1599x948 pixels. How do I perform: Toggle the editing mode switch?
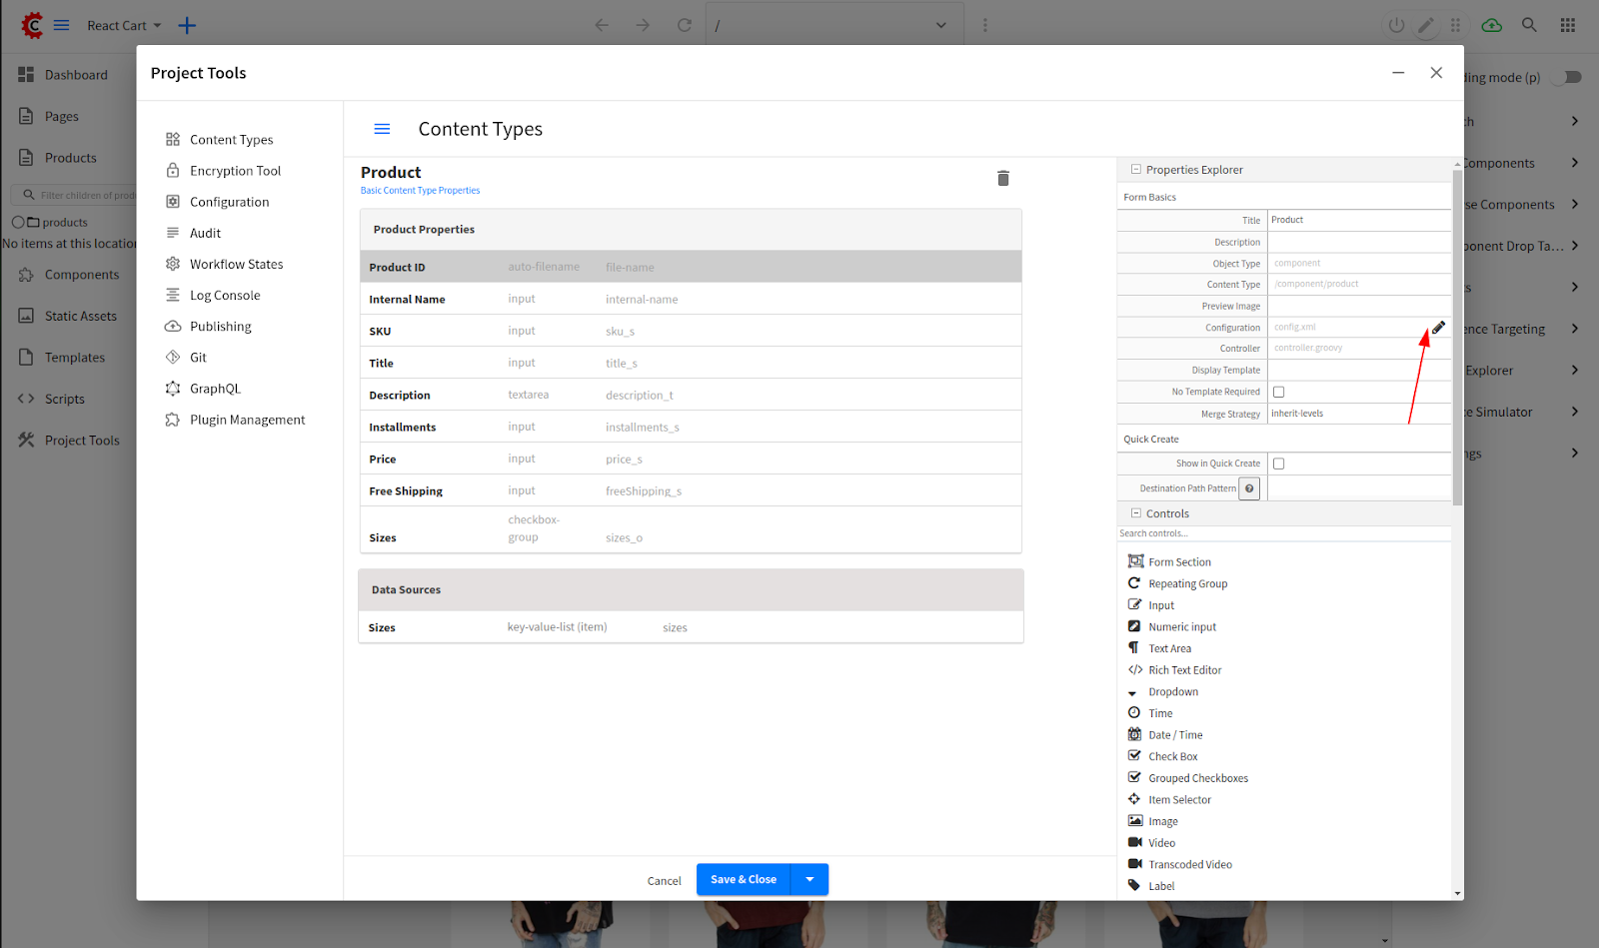pyautogui.click(x=1567, y=77)
